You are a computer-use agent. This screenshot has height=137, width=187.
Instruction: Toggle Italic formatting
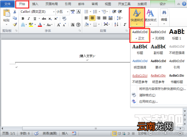(29, 19)
